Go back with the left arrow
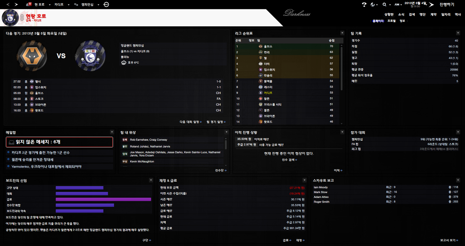The image size is (465, 246). [8, 5]
